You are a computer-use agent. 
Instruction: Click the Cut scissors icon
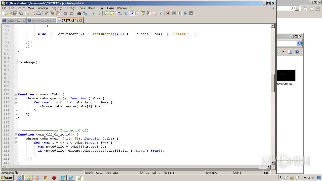[x=46, y=13]
